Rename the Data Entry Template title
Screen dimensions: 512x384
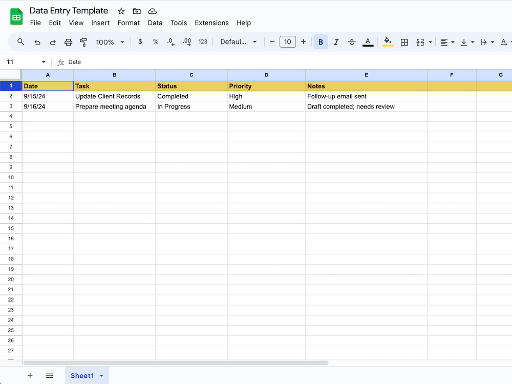[69, 11]
